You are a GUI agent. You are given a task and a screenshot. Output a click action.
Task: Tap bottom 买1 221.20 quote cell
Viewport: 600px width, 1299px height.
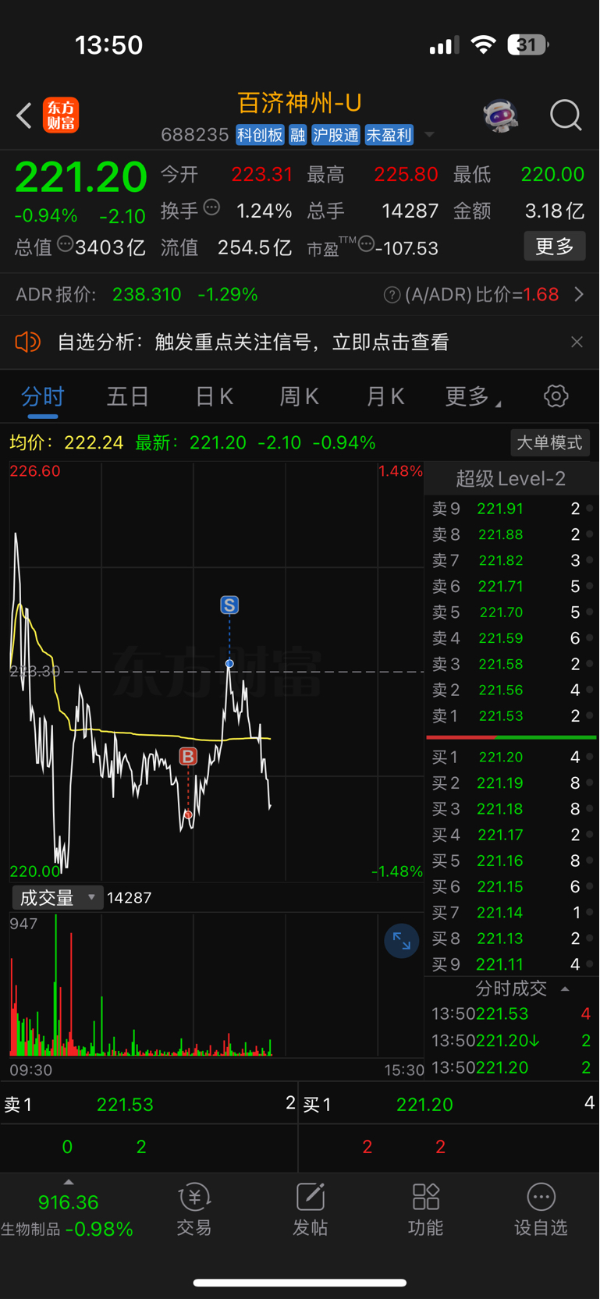(449, 1104)
